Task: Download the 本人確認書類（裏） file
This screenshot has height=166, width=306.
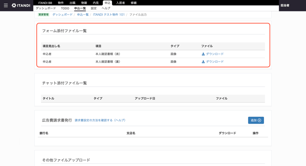Action: point(212,62)
